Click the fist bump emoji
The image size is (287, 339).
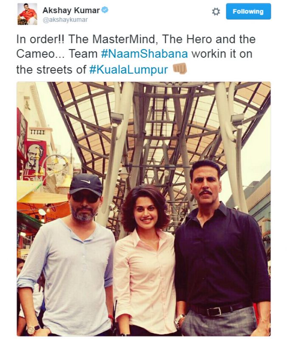(179, 69)
